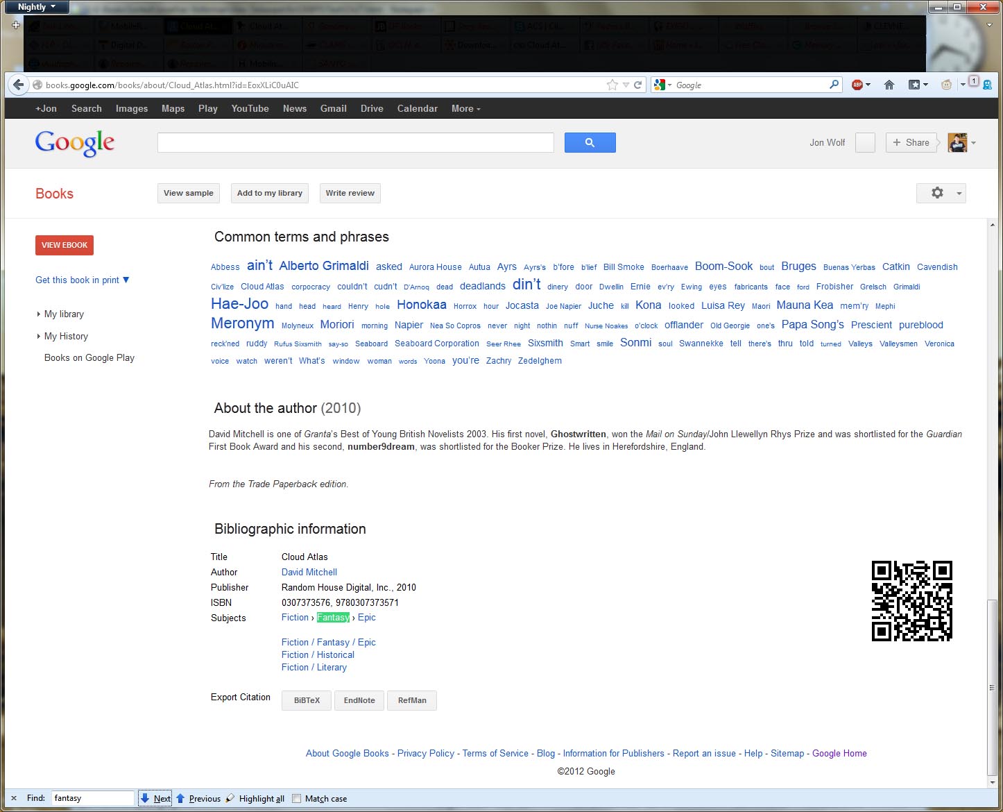
Task: Click the blue Google search button
Action: click(x=590, y=142)
